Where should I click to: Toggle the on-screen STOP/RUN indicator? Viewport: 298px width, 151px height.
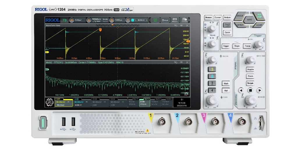tap(155, 20)
